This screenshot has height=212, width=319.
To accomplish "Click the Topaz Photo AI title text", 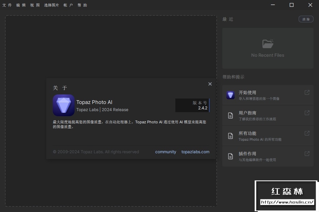I will click(x=94, y=102).
